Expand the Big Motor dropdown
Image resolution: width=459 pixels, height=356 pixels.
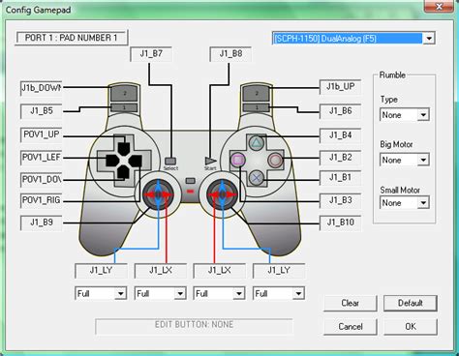click(405, 160)
